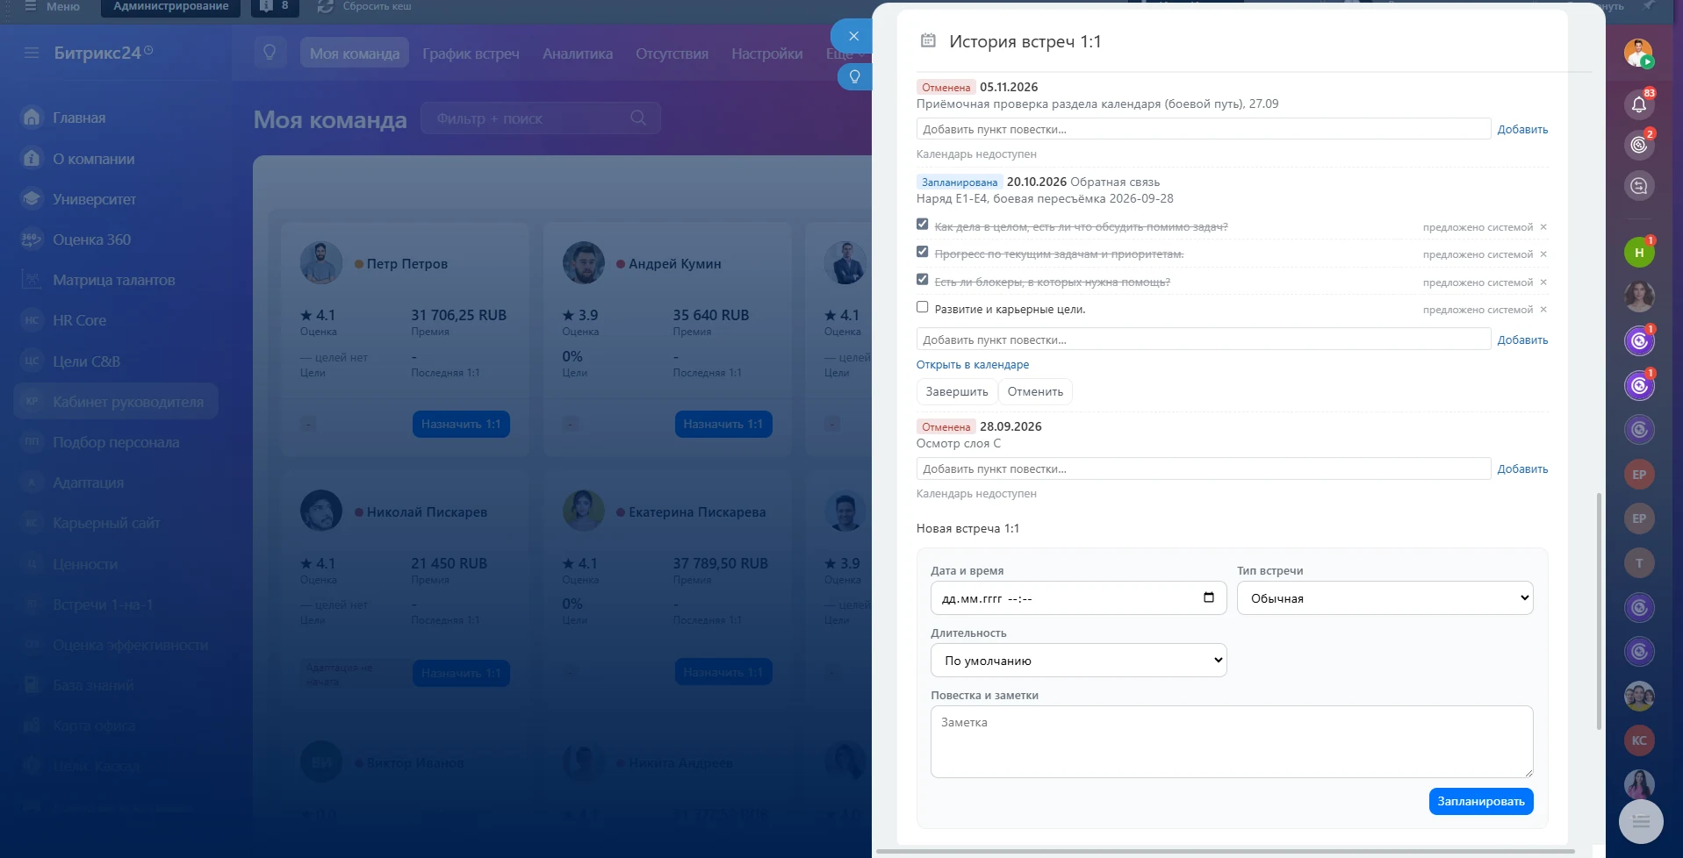Open the Тип встречи dropdown
This screenshot has width=1683, height=858.
coord(1385,598)
